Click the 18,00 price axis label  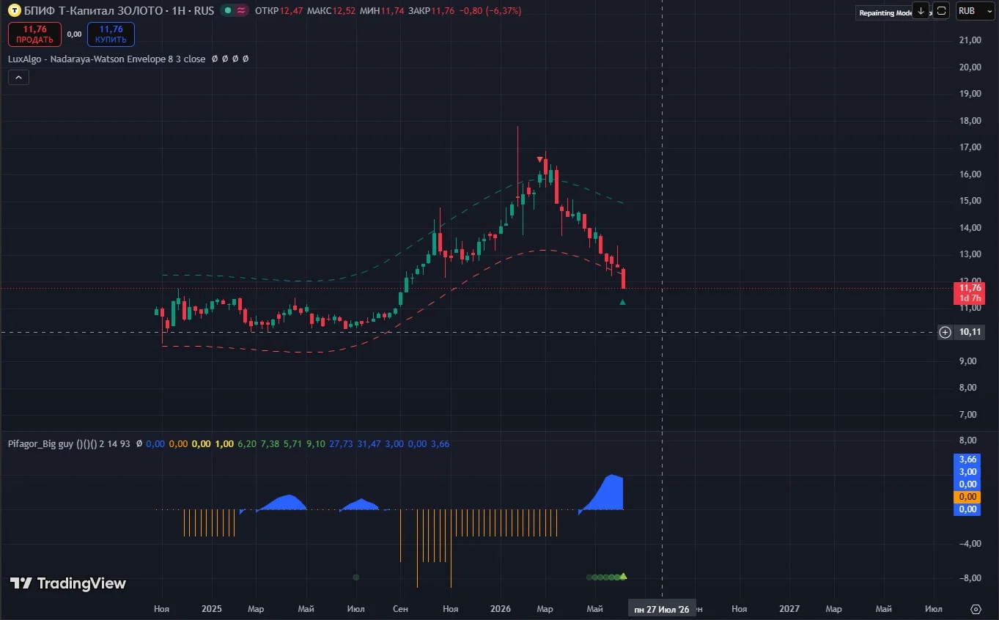[970, 121]
